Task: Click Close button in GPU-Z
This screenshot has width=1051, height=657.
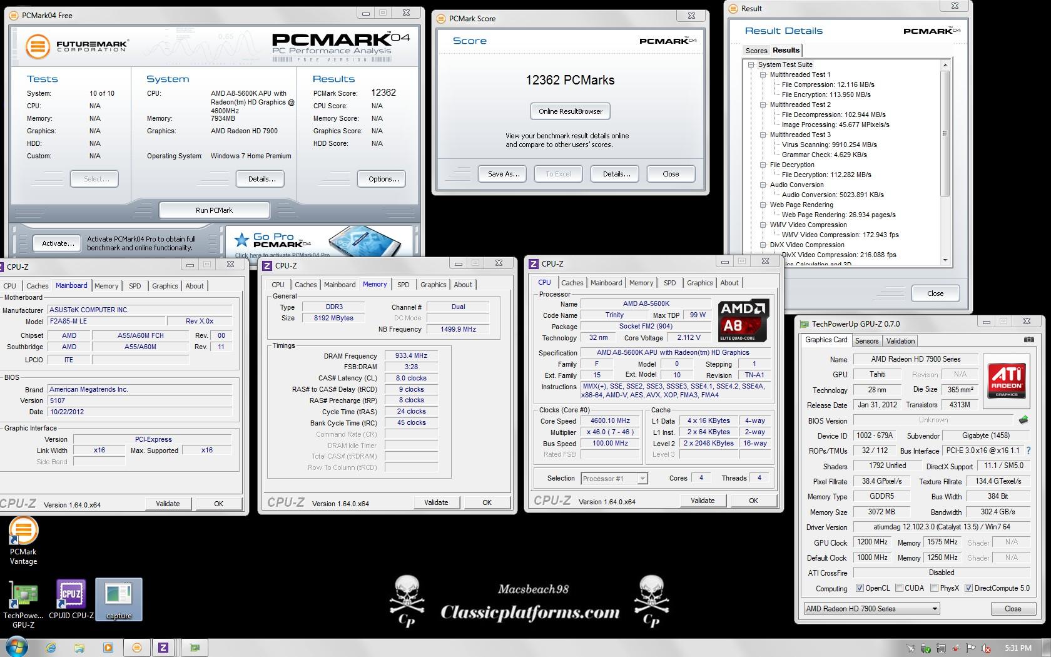Action: (1012, 609)
